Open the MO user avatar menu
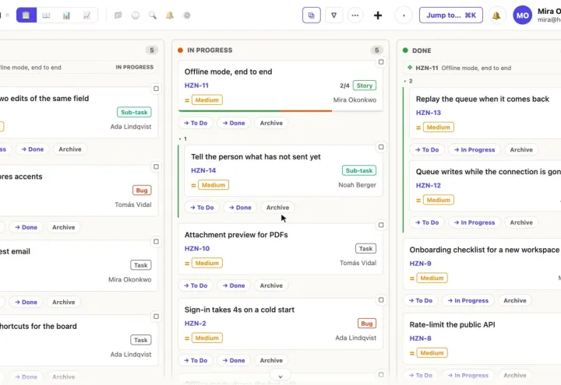The width and height of the screenshot is (561, 385). click(522, 16)
